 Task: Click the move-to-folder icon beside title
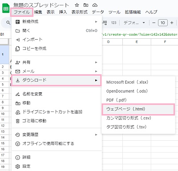(86, 5)
